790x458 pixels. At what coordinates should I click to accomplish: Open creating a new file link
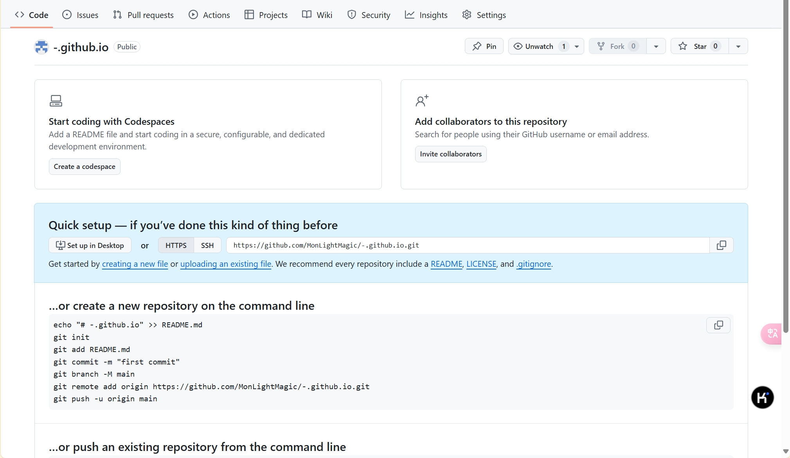pyautogui.click(x=135, y=263)
